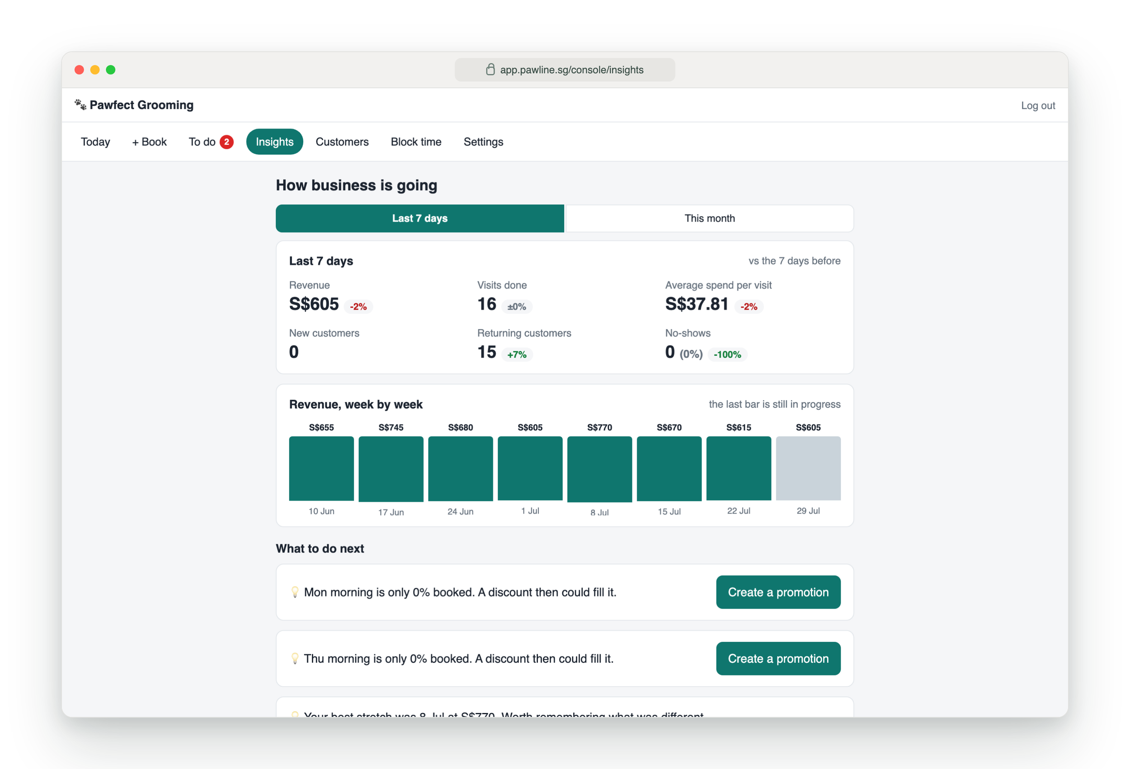The width and height of the screenshot is (1130, 769).
Task: Click the S$745 bar label
Action: [x=391, y=428]
